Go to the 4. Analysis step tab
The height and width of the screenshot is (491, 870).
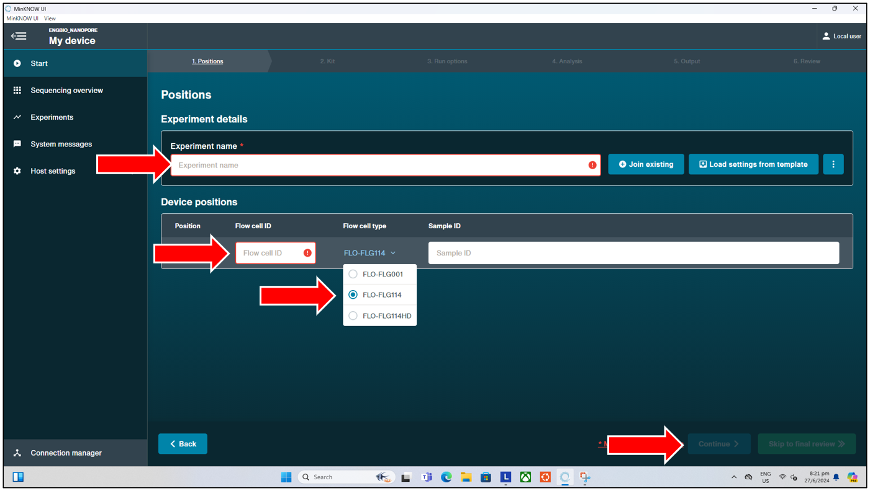[567, 61]
